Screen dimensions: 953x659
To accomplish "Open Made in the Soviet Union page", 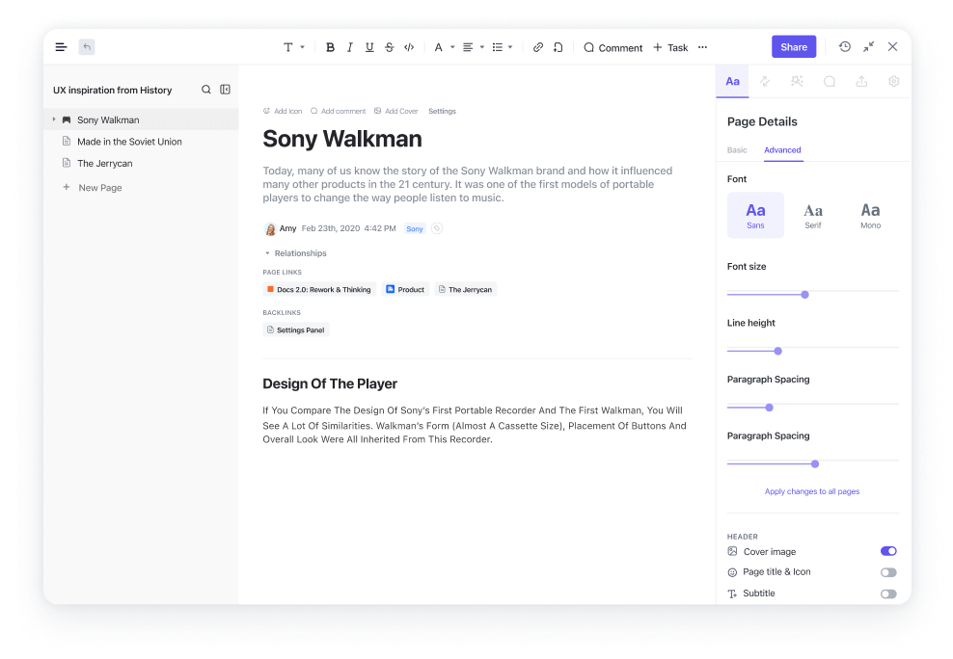I will pyautogui.click(x=129, y=142).
